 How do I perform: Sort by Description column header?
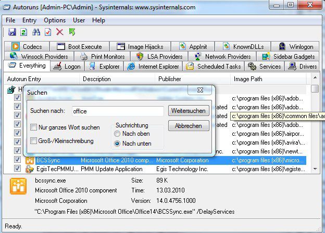click(117, 79)
